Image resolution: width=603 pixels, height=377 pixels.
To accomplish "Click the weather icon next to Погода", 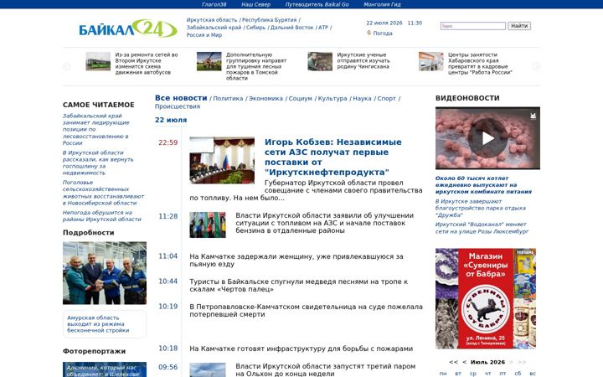I will click(368, 33).
